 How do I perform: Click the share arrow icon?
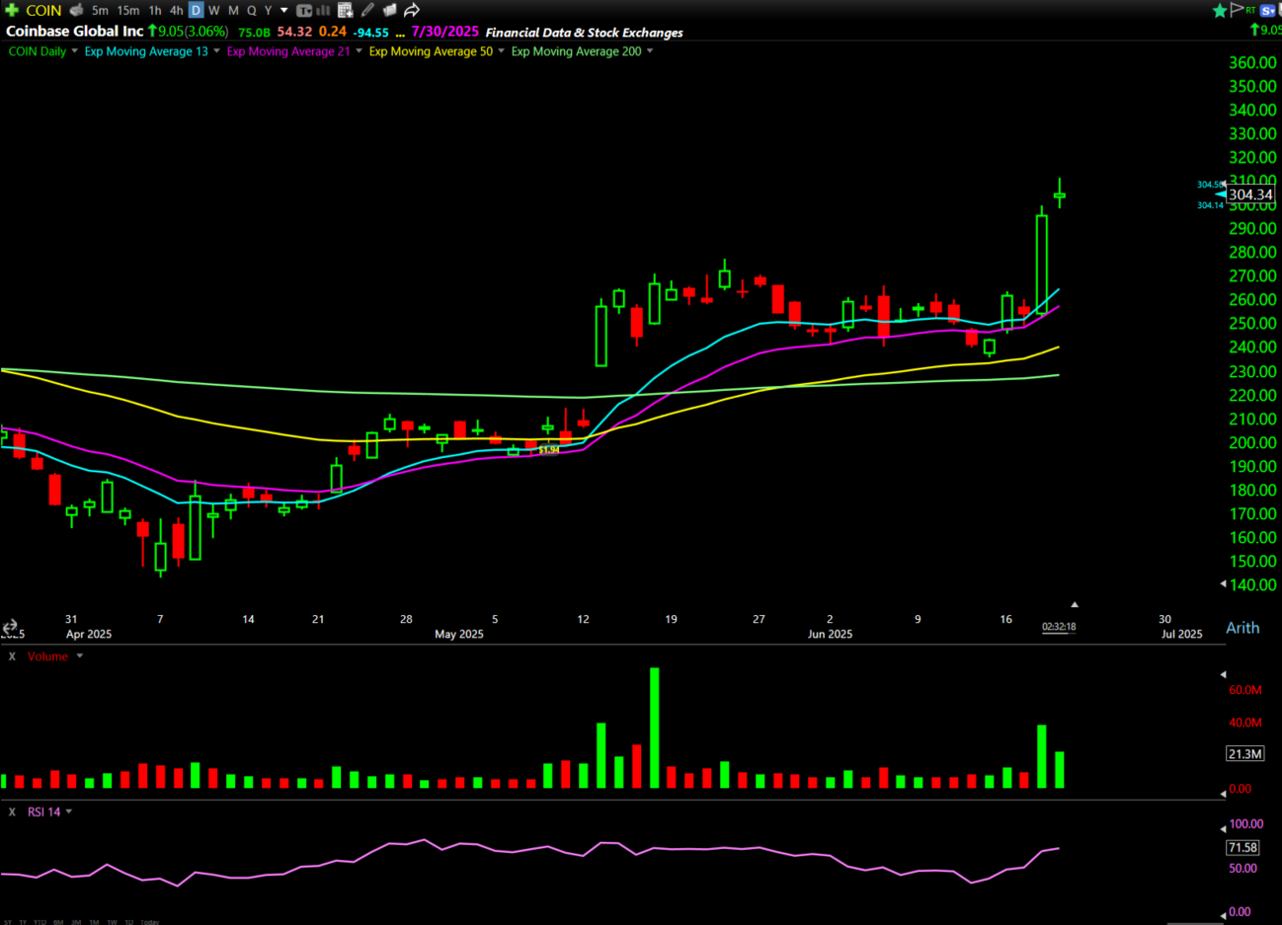click(x=412, y=10)
